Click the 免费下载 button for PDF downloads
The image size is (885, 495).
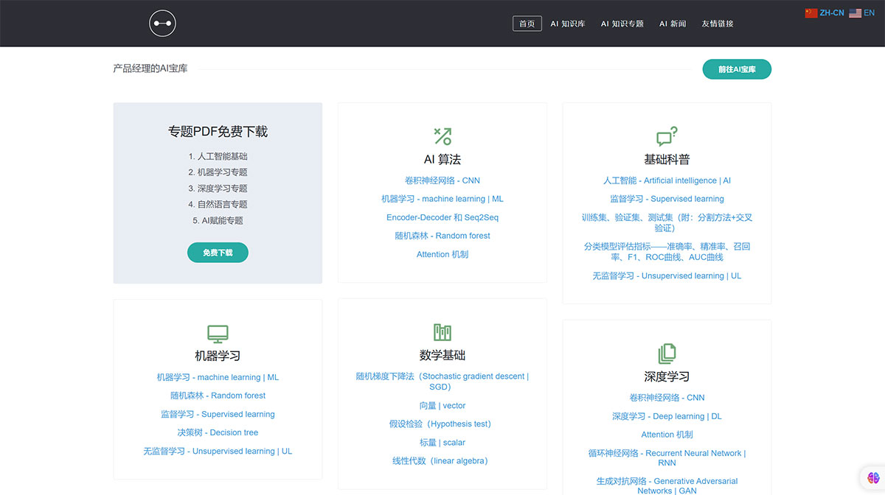(x=218, y=252)
